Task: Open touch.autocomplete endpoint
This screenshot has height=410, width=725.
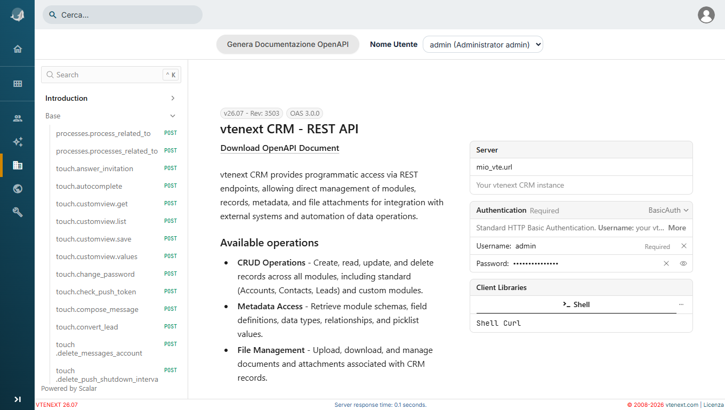Action: click(111, 186)
